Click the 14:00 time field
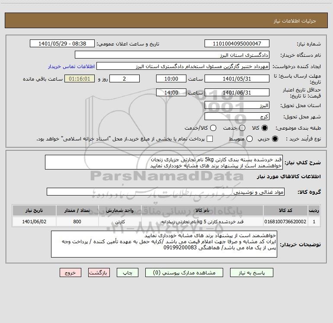333x323 pixels. click(x=171, y=92)
